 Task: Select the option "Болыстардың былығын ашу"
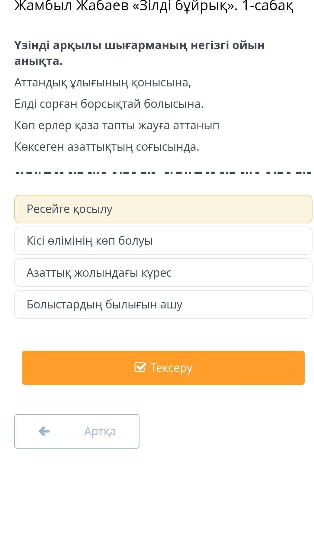(163, 305)
